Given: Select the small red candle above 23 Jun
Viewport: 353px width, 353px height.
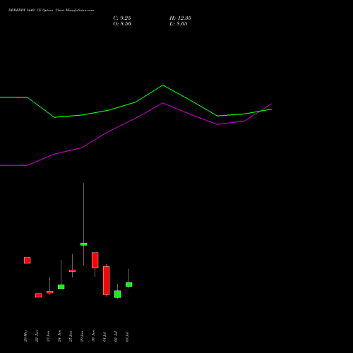Looking at the screenshot, I should click(x=50, y=292).
